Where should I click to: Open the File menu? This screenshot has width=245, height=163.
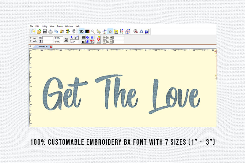click(31, 26)
